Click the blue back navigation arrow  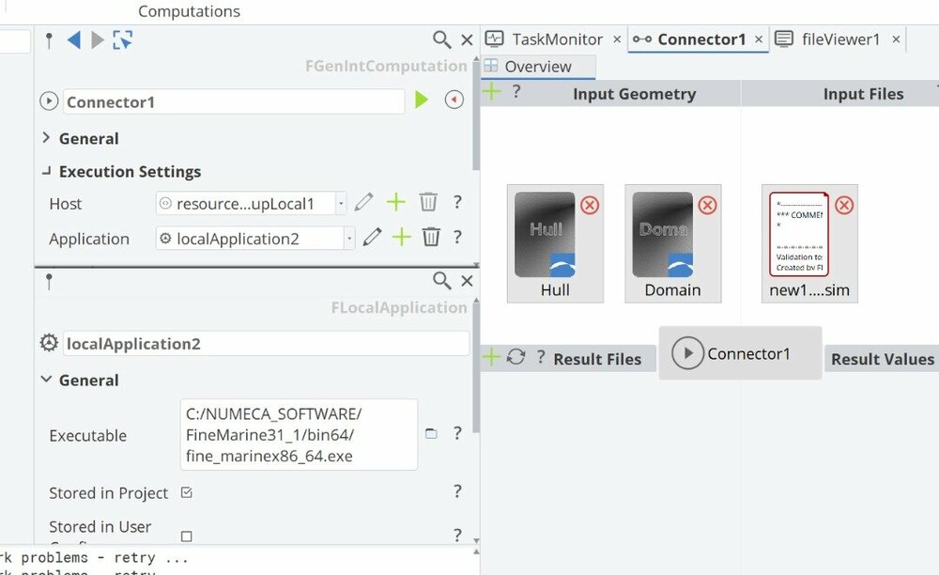pyautogui.click(x=74, y=40)
